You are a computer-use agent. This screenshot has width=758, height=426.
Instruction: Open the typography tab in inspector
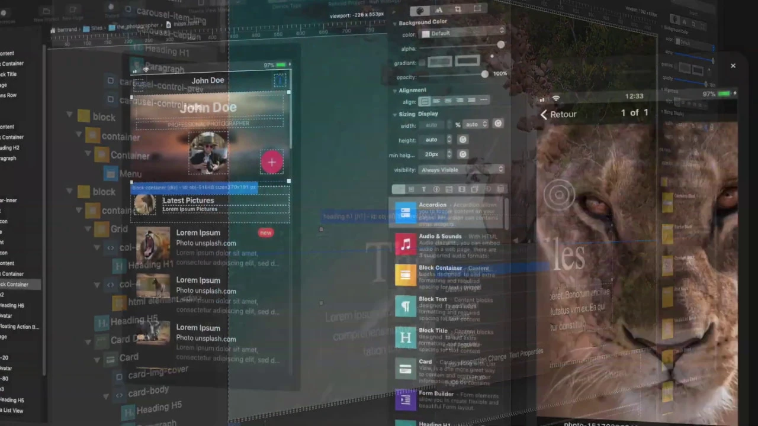coord(439,10)
